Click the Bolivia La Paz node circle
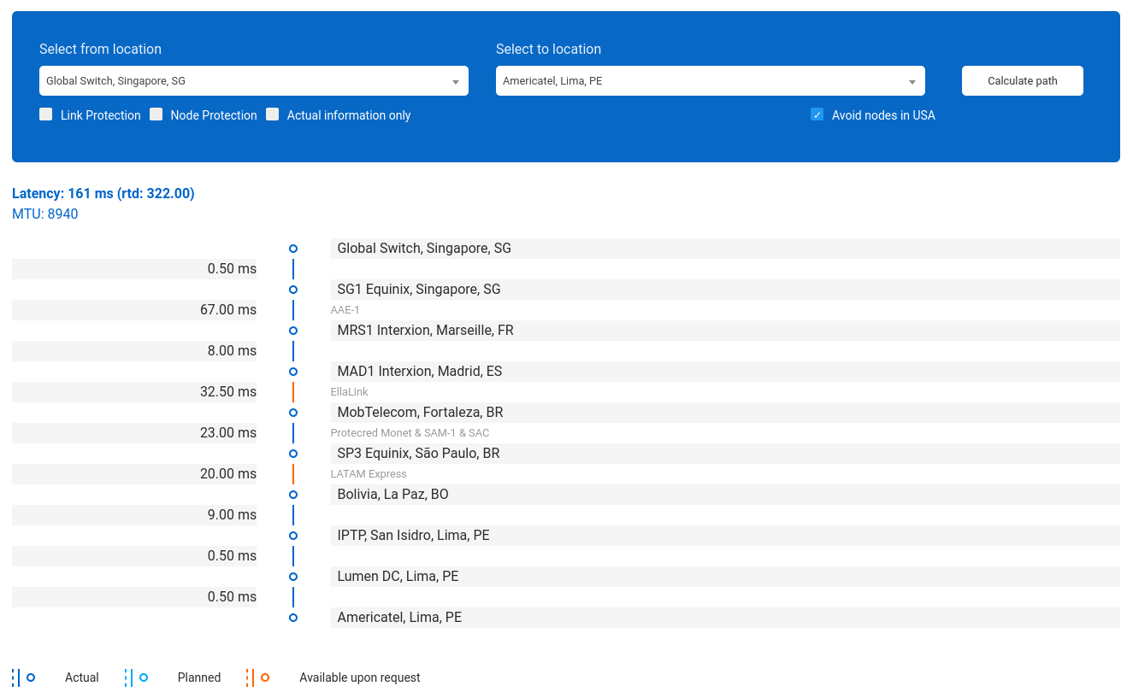Image resolution: width=1133 pixels, height=698 pixels. coord(293,495)
